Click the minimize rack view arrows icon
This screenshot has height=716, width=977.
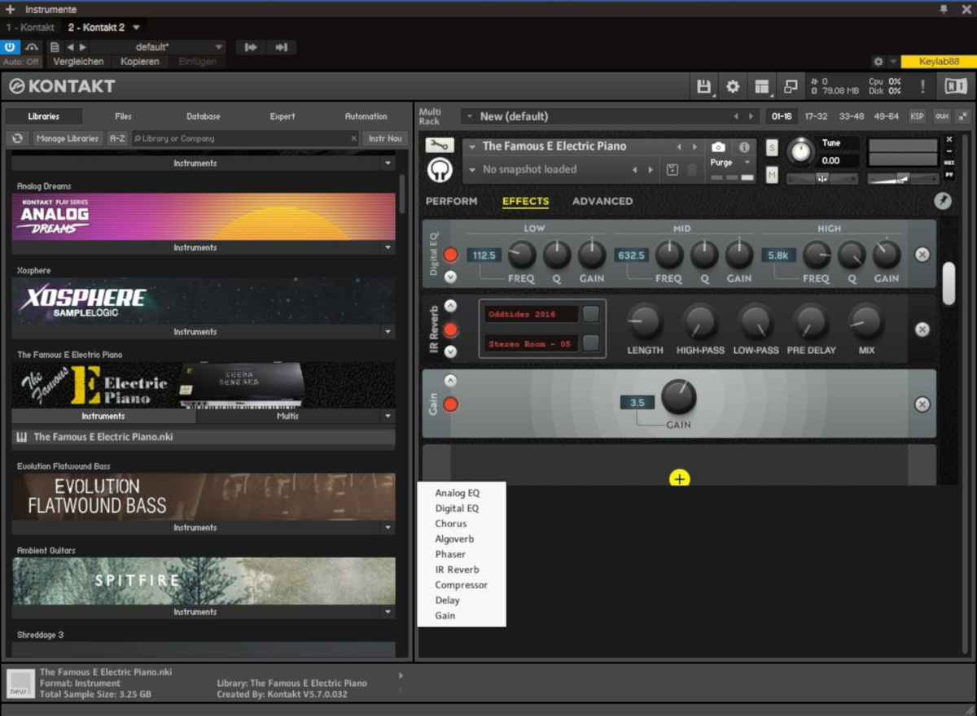[x=964, y=116]
